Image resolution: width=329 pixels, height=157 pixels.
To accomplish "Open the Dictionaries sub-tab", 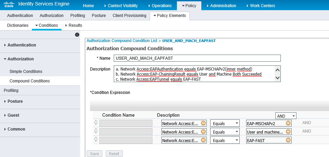I will click(18, 25).
